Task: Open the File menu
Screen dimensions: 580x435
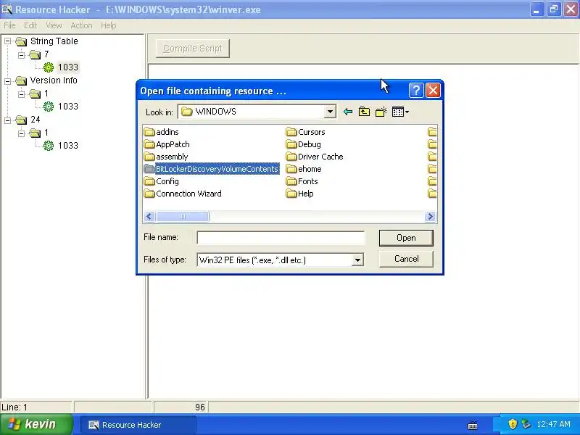Action: coord(9,25)
